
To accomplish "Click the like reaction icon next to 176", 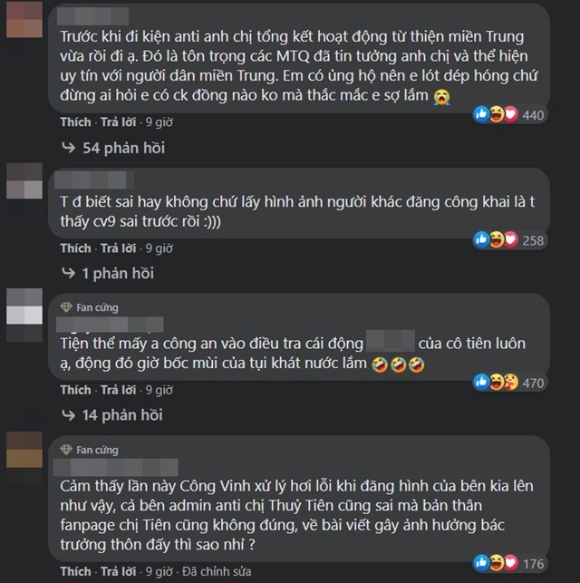I will coord(481,563).
